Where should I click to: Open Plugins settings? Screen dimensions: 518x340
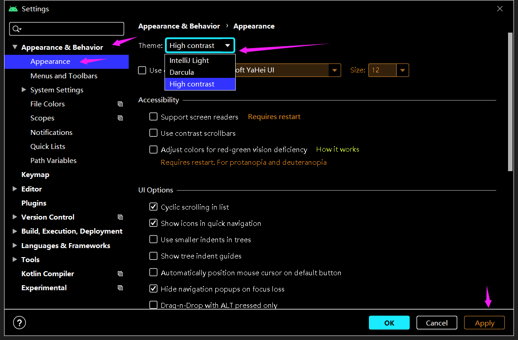tap(34, 203)
